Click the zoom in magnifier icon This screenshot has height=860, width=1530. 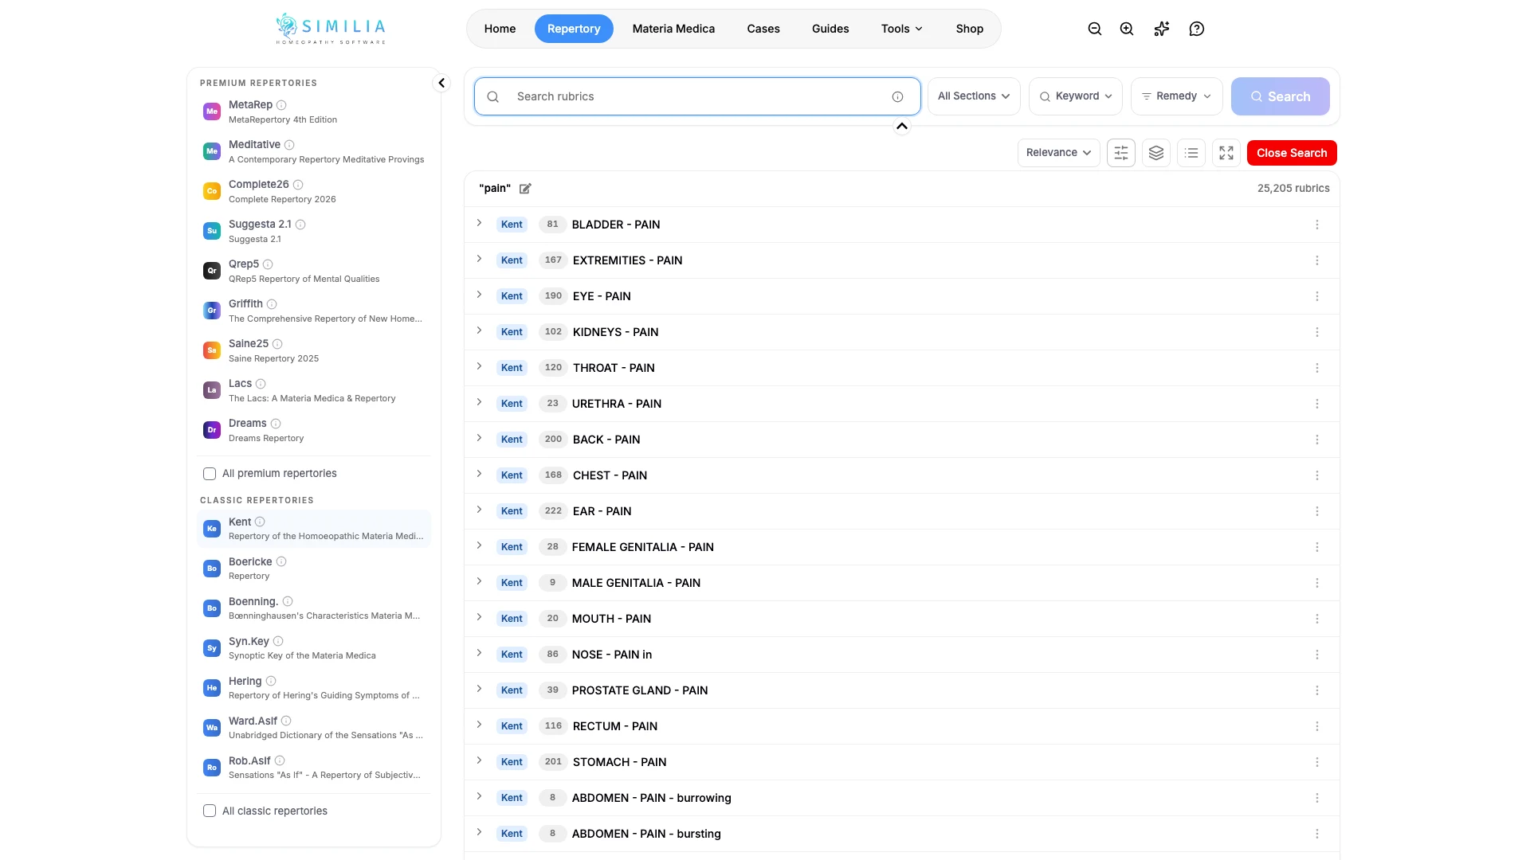[x=1127, y=29]
